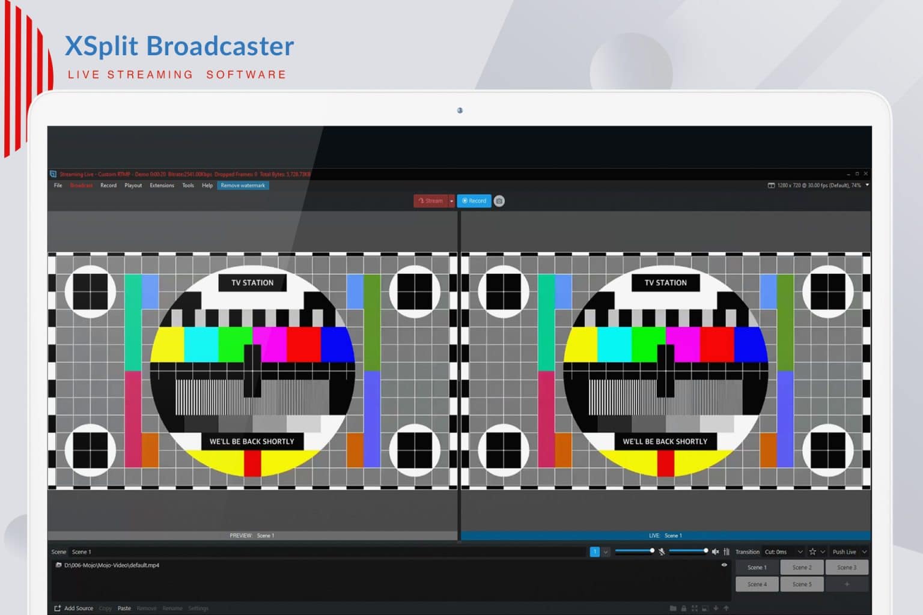Take a snapshot using the camera icon
923x615 pixels.
(499, 201)
